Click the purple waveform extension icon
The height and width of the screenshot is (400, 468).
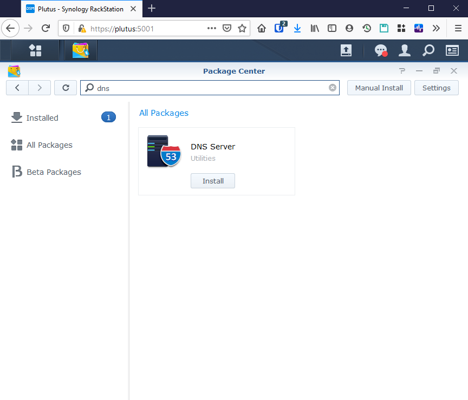coord(419,28)
